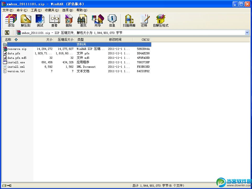Click the 文本文档 type cell
252x189 pixels.
pos(83,71)
